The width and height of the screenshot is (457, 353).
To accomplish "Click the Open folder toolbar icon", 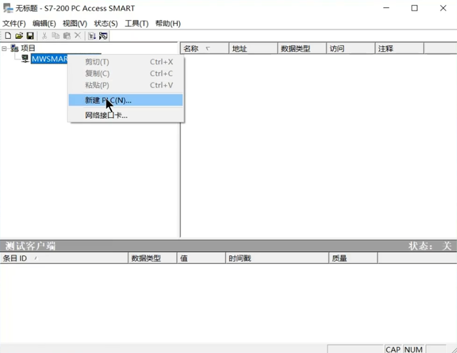I will tap(19, 36).
